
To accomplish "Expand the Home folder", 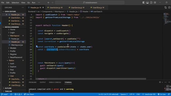I will coord(13,30).
